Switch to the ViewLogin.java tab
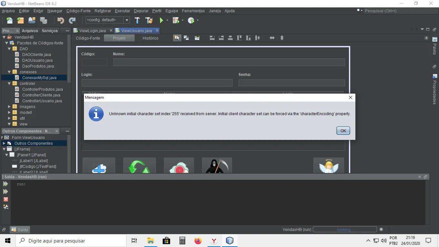Viewport: 439px width, 247px height. [x=92, y=31]
